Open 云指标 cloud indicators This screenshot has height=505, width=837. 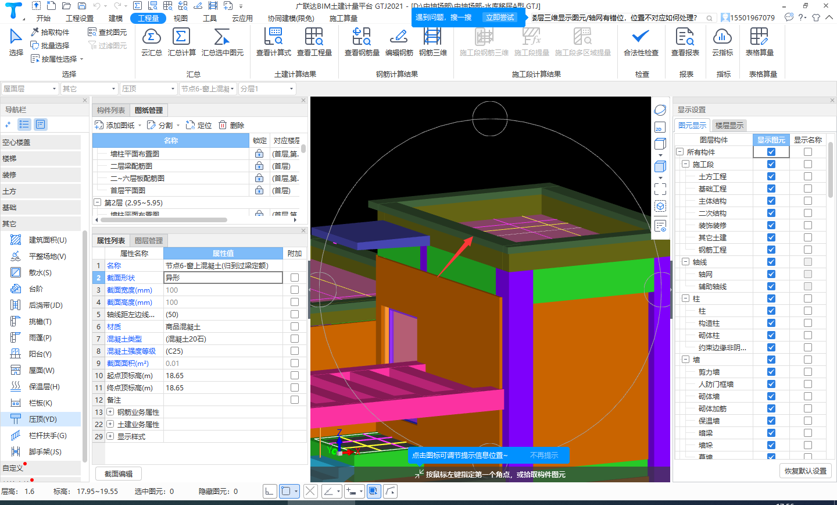pyautogui.click(x=722, y=42)
